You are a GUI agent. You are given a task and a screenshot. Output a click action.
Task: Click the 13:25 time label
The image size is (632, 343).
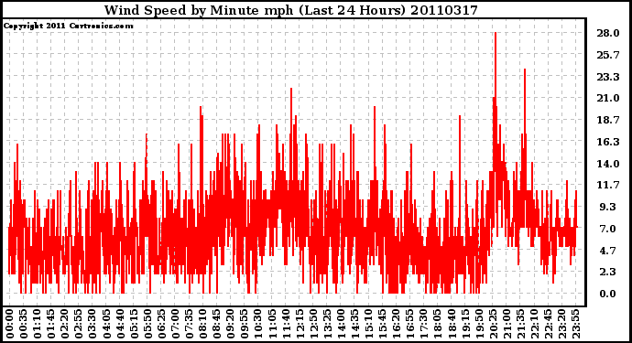pos(327,324)
